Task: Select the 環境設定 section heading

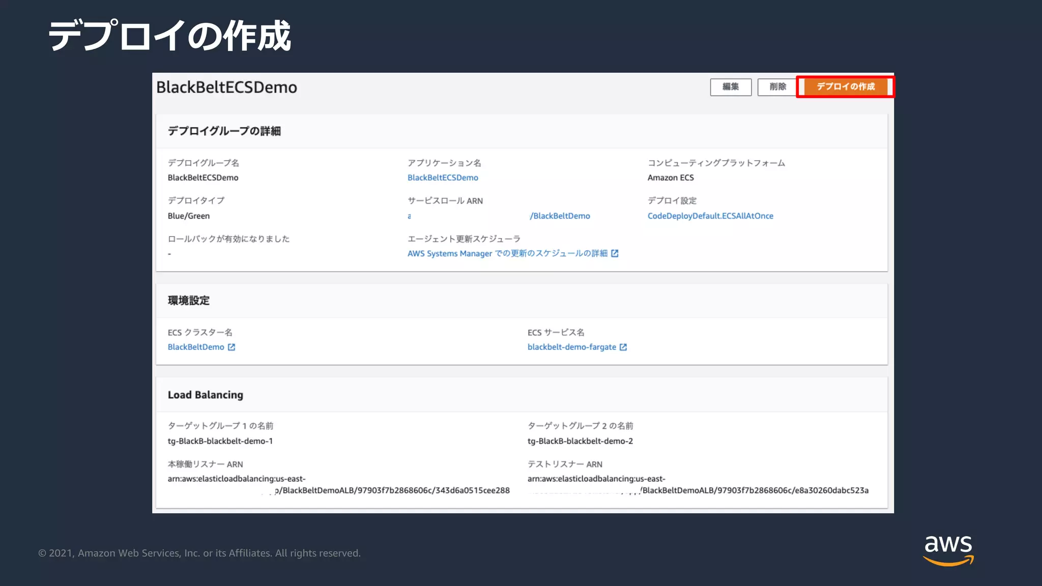Action: coord(189,301)
